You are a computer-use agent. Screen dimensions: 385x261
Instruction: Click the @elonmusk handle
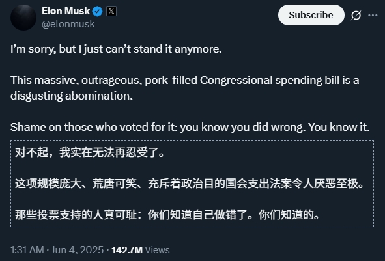coord(68,24)
